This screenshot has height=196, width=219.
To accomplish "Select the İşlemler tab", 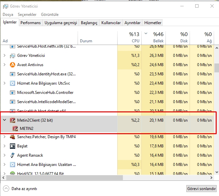I will coord(10,22).
